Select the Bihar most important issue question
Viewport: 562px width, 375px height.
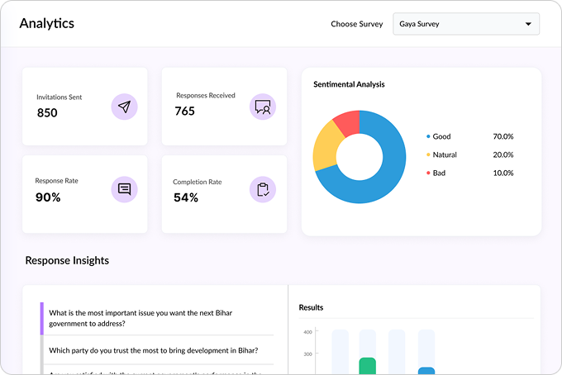157,318
